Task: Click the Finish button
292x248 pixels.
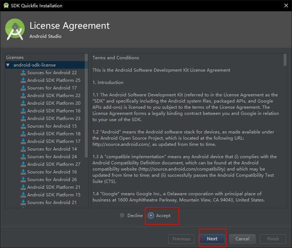Action: (273, 239)
